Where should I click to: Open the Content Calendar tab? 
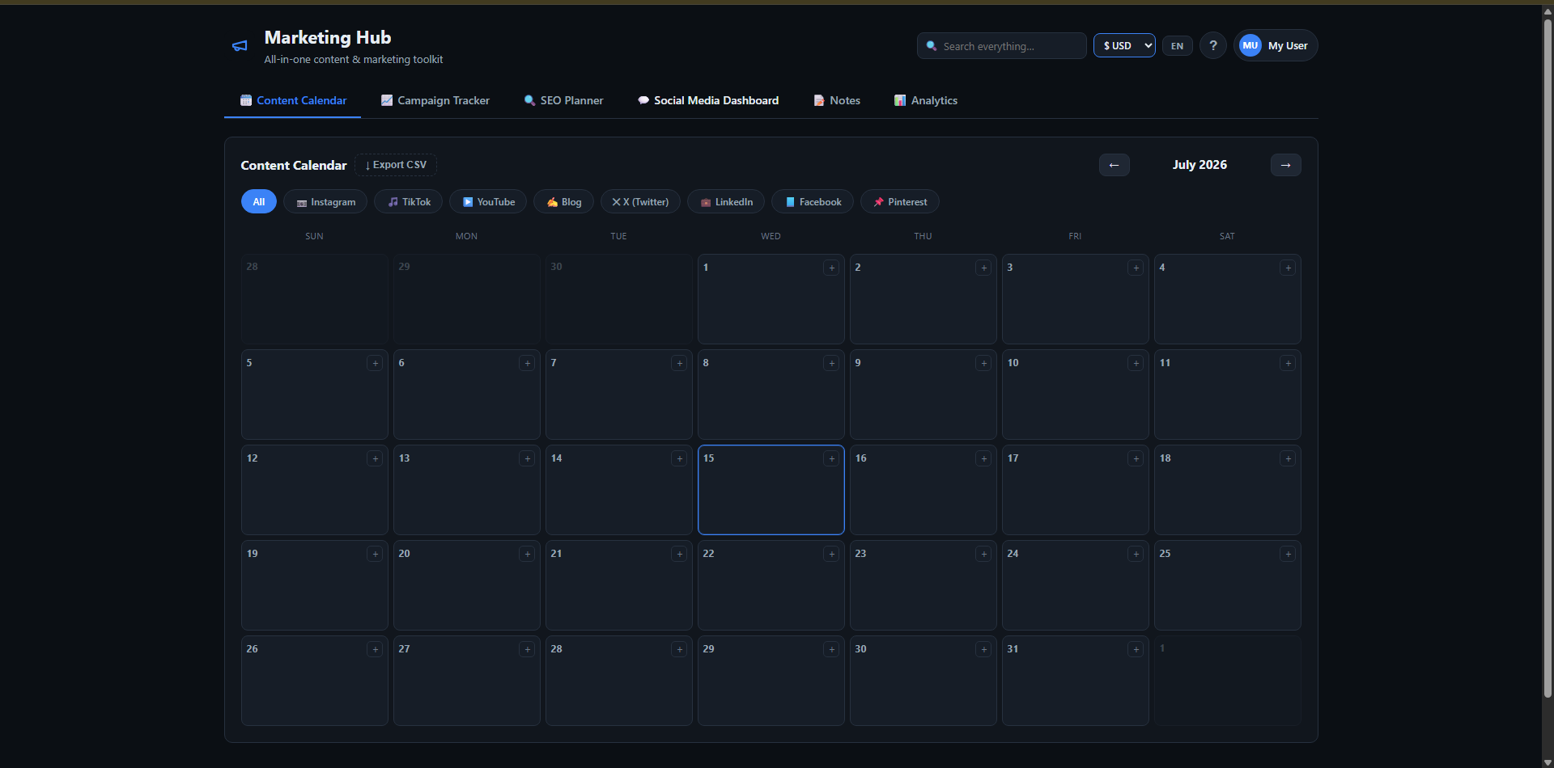tap(293, 100)
